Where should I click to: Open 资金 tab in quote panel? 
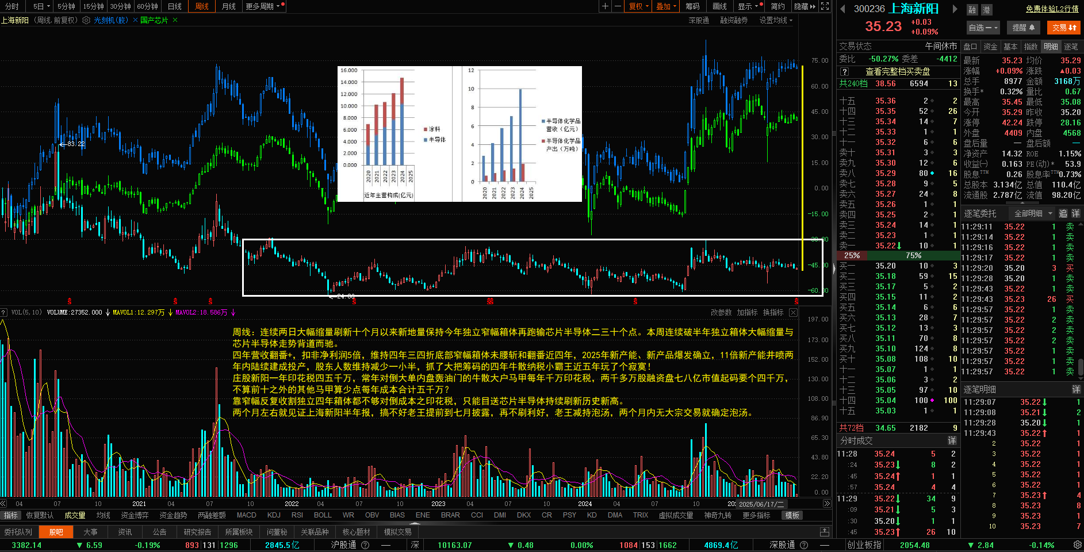990,47
